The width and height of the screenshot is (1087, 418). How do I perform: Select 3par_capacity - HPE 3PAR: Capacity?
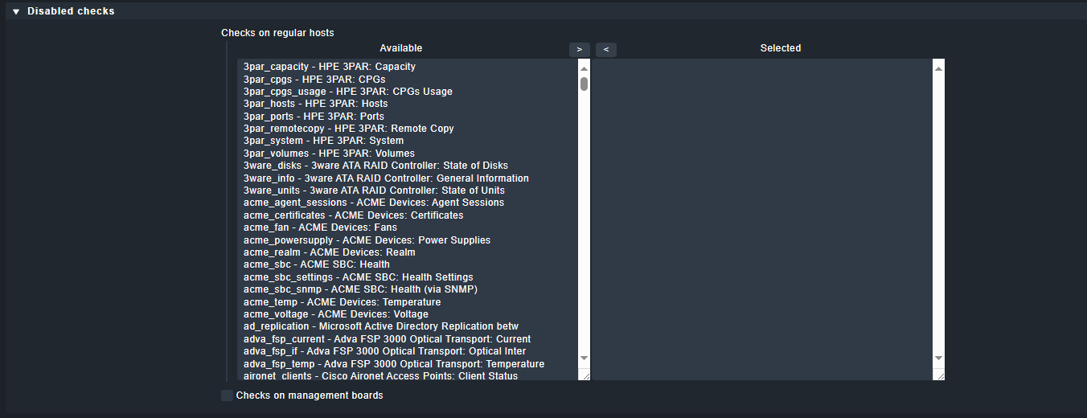[330, 67]
